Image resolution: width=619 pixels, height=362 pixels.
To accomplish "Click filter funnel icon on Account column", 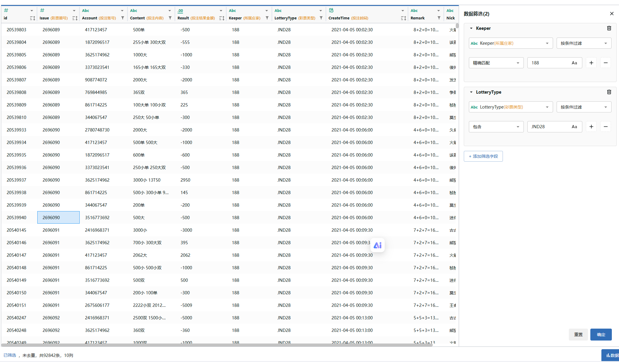I will pyautogui.click(x=123, y=18).
